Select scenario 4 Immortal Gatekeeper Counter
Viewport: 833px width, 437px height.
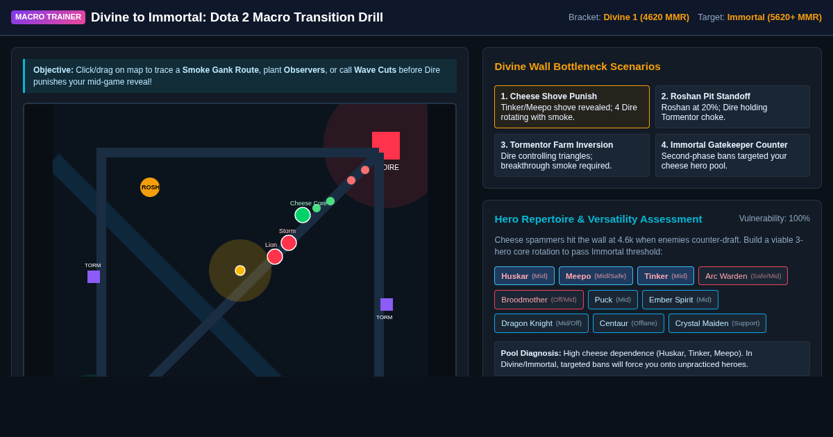coord(732,155)
